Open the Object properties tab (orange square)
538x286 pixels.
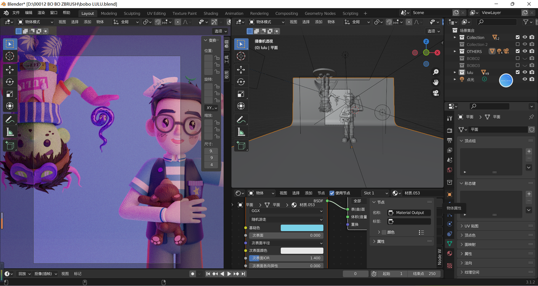tap(449, 194)
